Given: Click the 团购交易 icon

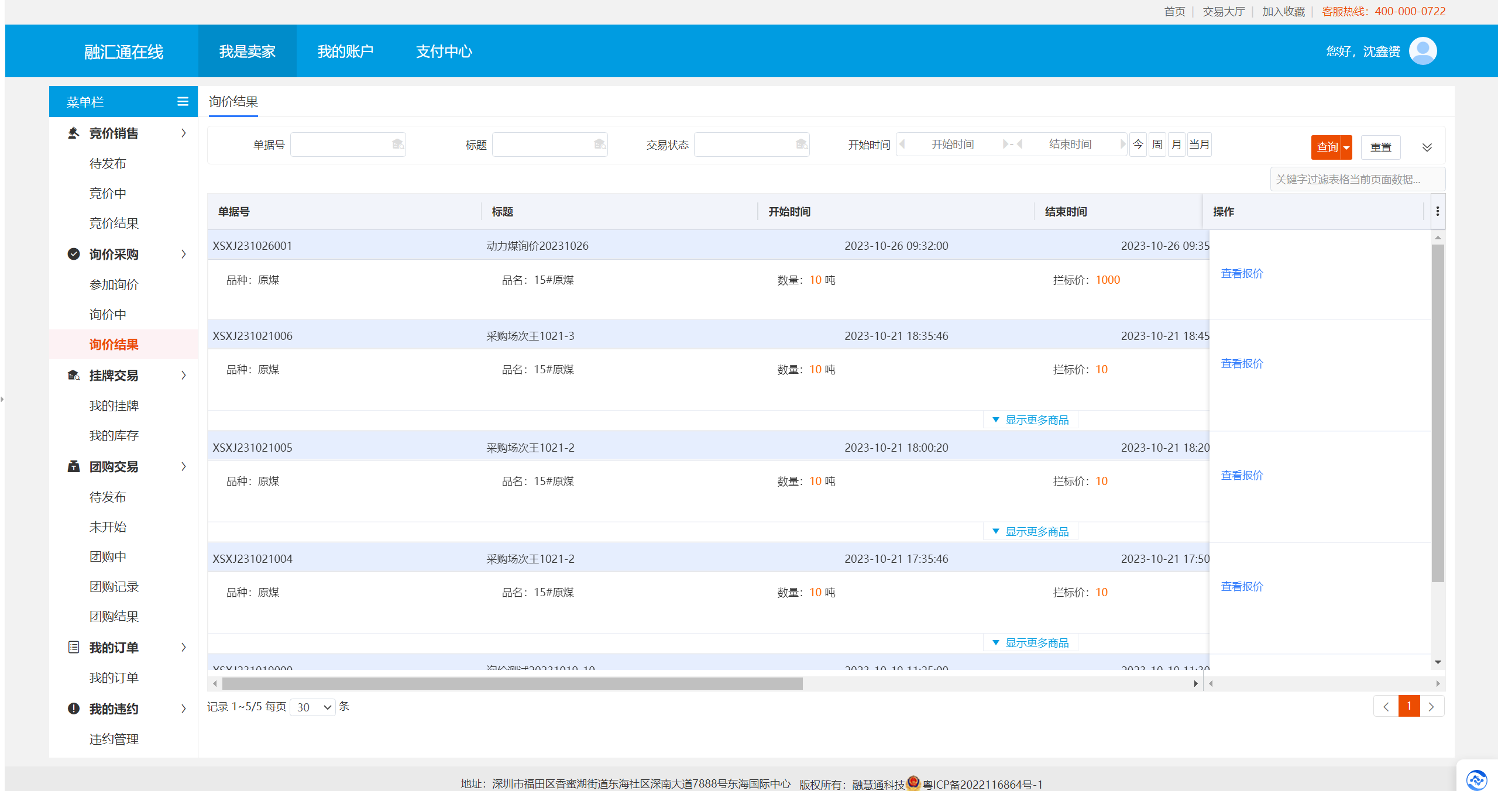Looking at the screenshot, I should (x=74, y=466).
